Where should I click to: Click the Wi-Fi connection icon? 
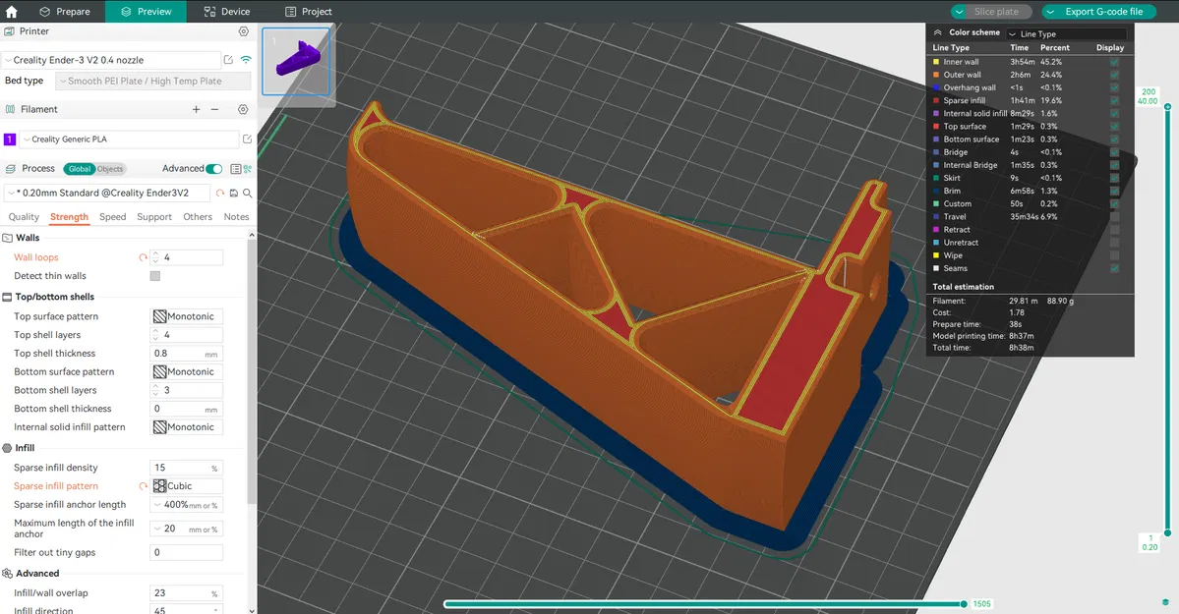(x=246, y=59)
